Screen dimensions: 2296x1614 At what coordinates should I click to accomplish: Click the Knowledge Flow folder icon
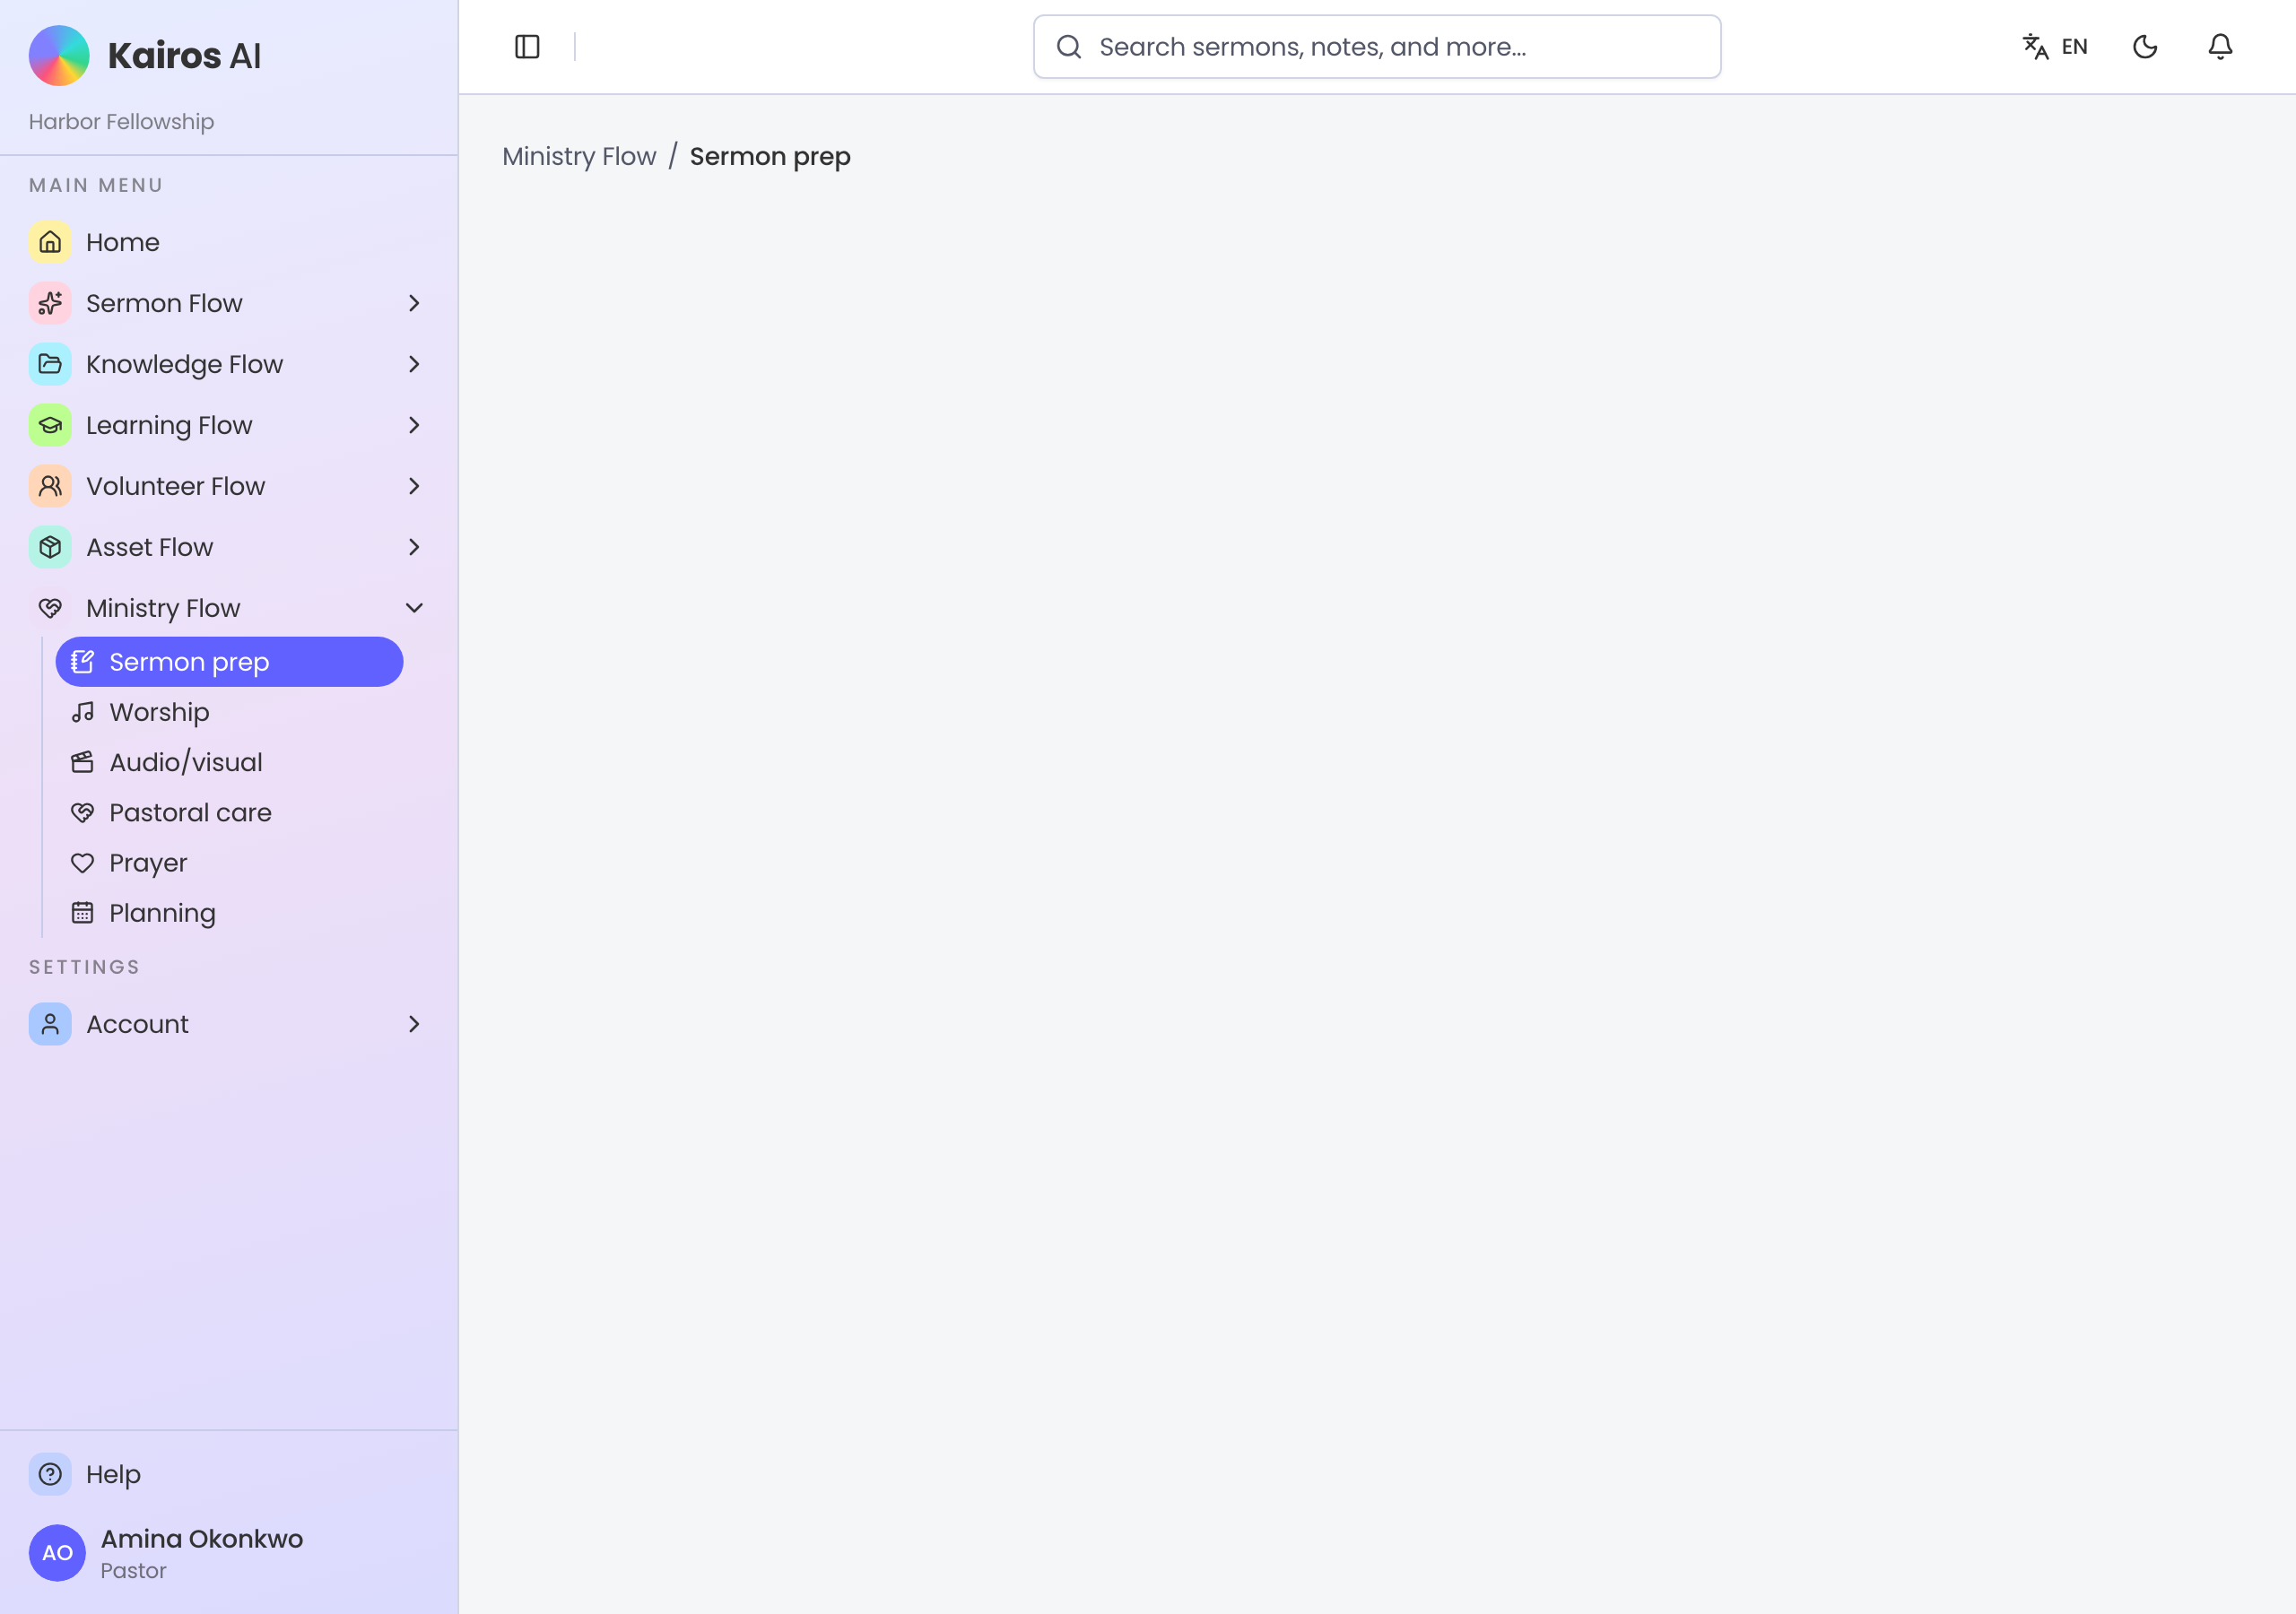[50, 364]
